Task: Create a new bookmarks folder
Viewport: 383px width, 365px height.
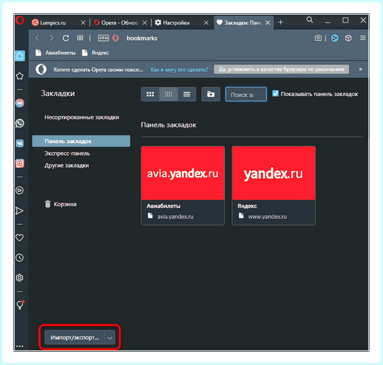Action: [x=211, y=94]
